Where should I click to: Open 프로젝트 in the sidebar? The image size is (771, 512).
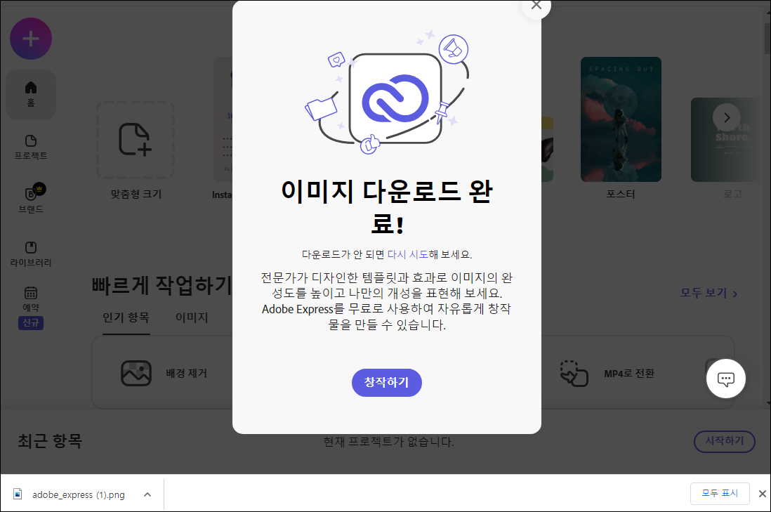(x=31, y=147)
